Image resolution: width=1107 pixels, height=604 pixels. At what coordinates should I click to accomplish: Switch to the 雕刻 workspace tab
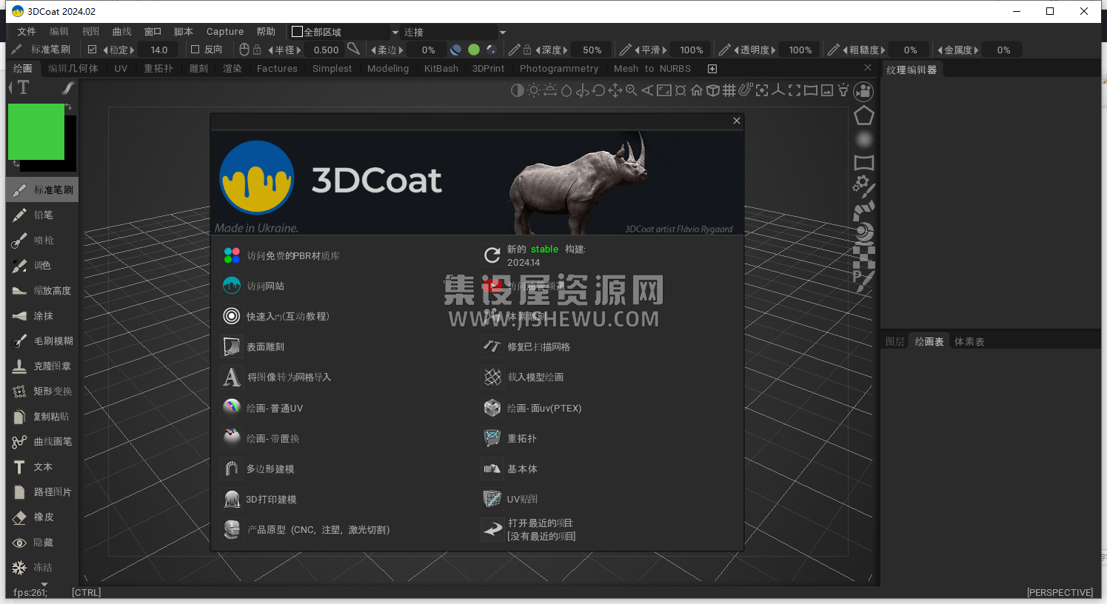(198, 68)
